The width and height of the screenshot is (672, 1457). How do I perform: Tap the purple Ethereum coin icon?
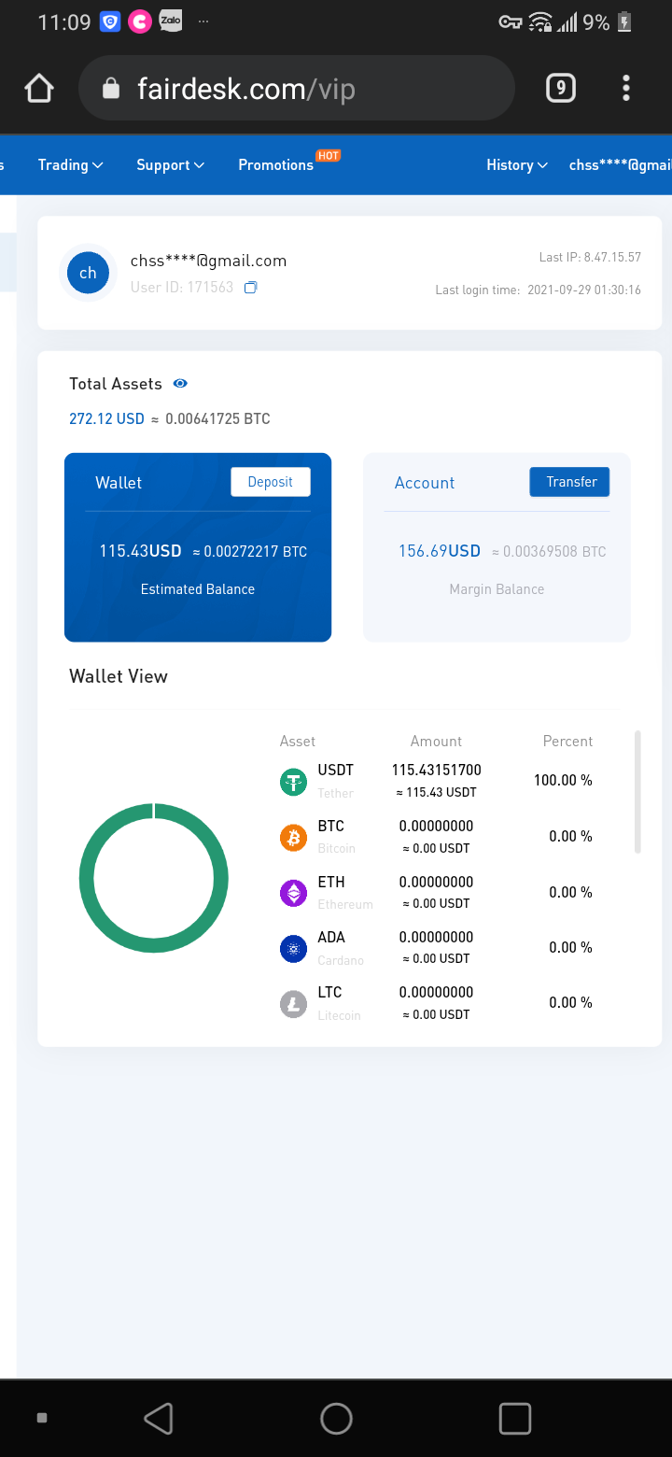[294, 893]
